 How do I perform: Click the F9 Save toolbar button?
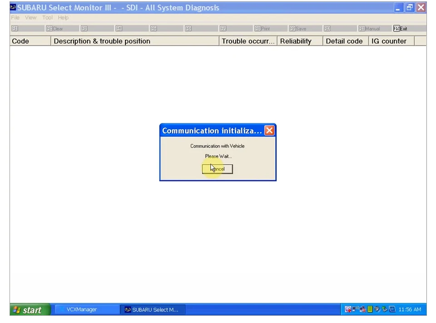[x=306, y=28]
